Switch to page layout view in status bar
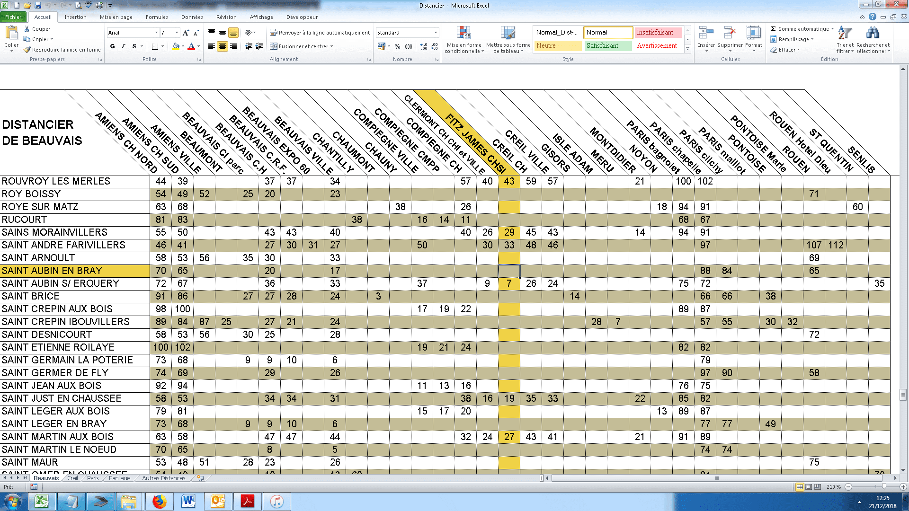This screenshot has width=909, height=511. [x=809, y=487]
